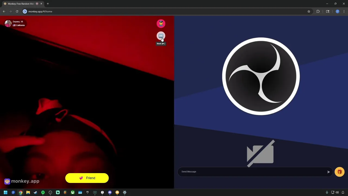Open Epic Games Launcher from taskbar
The height and width of the screenshot is (196, 348).
[x=88, y=192]
